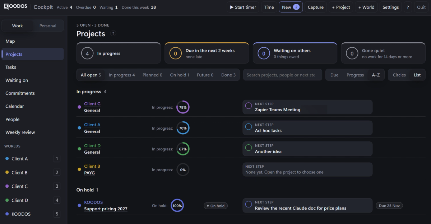Sort projects by Due
Screen dimensions: 431x224
point(334,75)
